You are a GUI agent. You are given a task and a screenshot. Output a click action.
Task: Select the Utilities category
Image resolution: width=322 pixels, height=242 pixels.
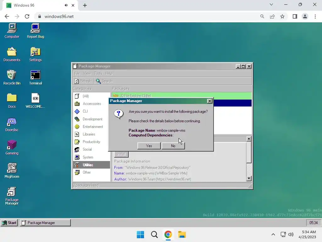[92, 165]
